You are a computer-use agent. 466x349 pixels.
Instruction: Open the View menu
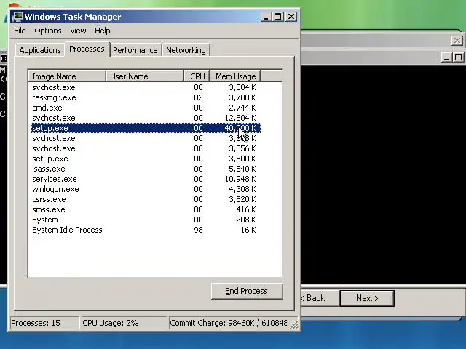[78, 31]
